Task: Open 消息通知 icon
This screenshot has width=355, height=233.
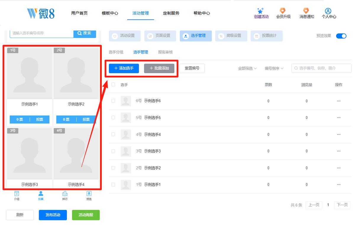Action: (306, 11)
